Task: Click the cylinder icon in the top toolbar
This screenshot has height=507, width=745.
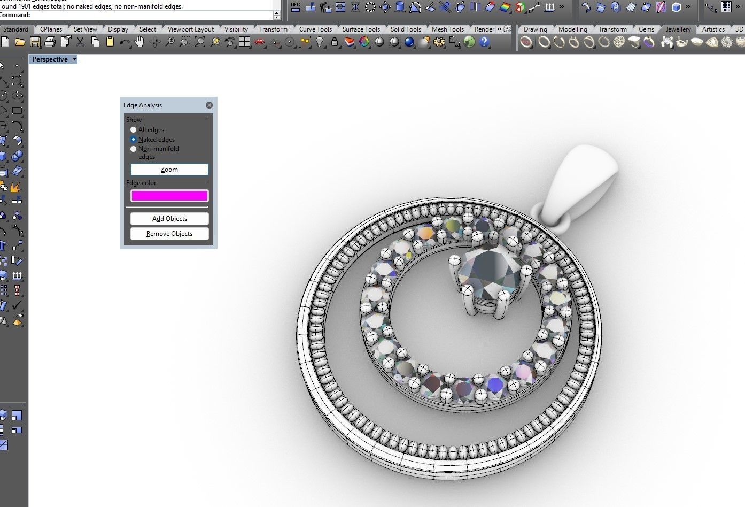Action: [400, 7]
